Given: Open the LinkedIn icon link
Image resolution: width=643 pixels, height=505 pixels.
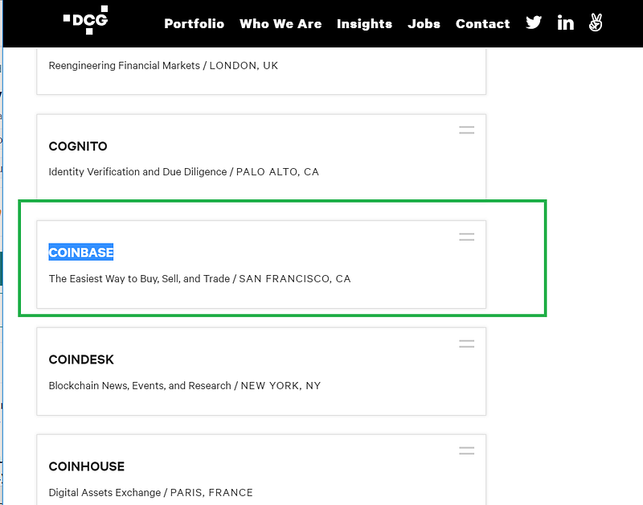Looking at the screenshot, I should click(566, 23).
